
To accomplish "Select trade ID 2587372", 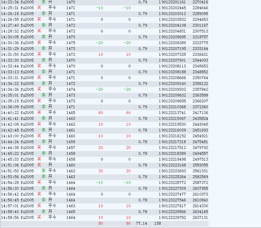I will 200,183.
